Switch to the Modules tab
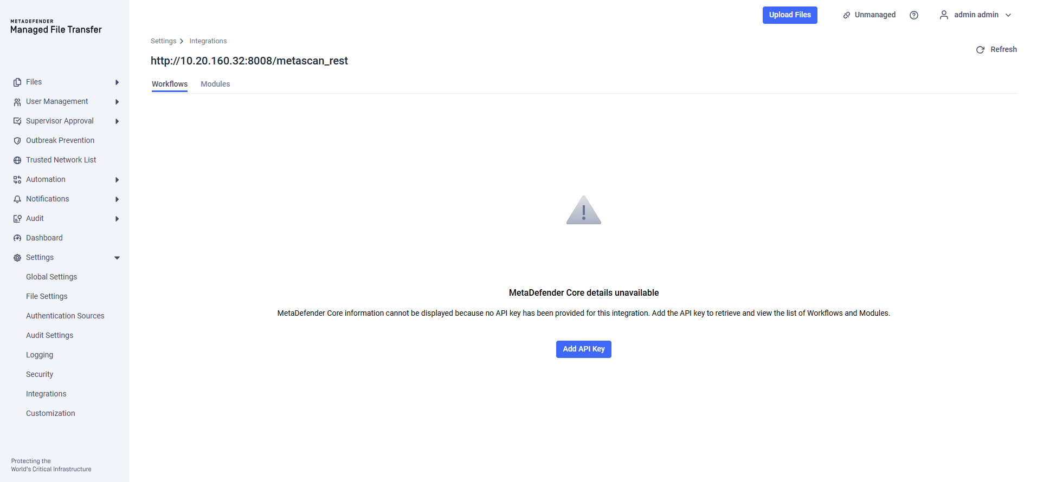This screenshot has height=482, width=1037. pyautogui.click(x=215, y=84)
